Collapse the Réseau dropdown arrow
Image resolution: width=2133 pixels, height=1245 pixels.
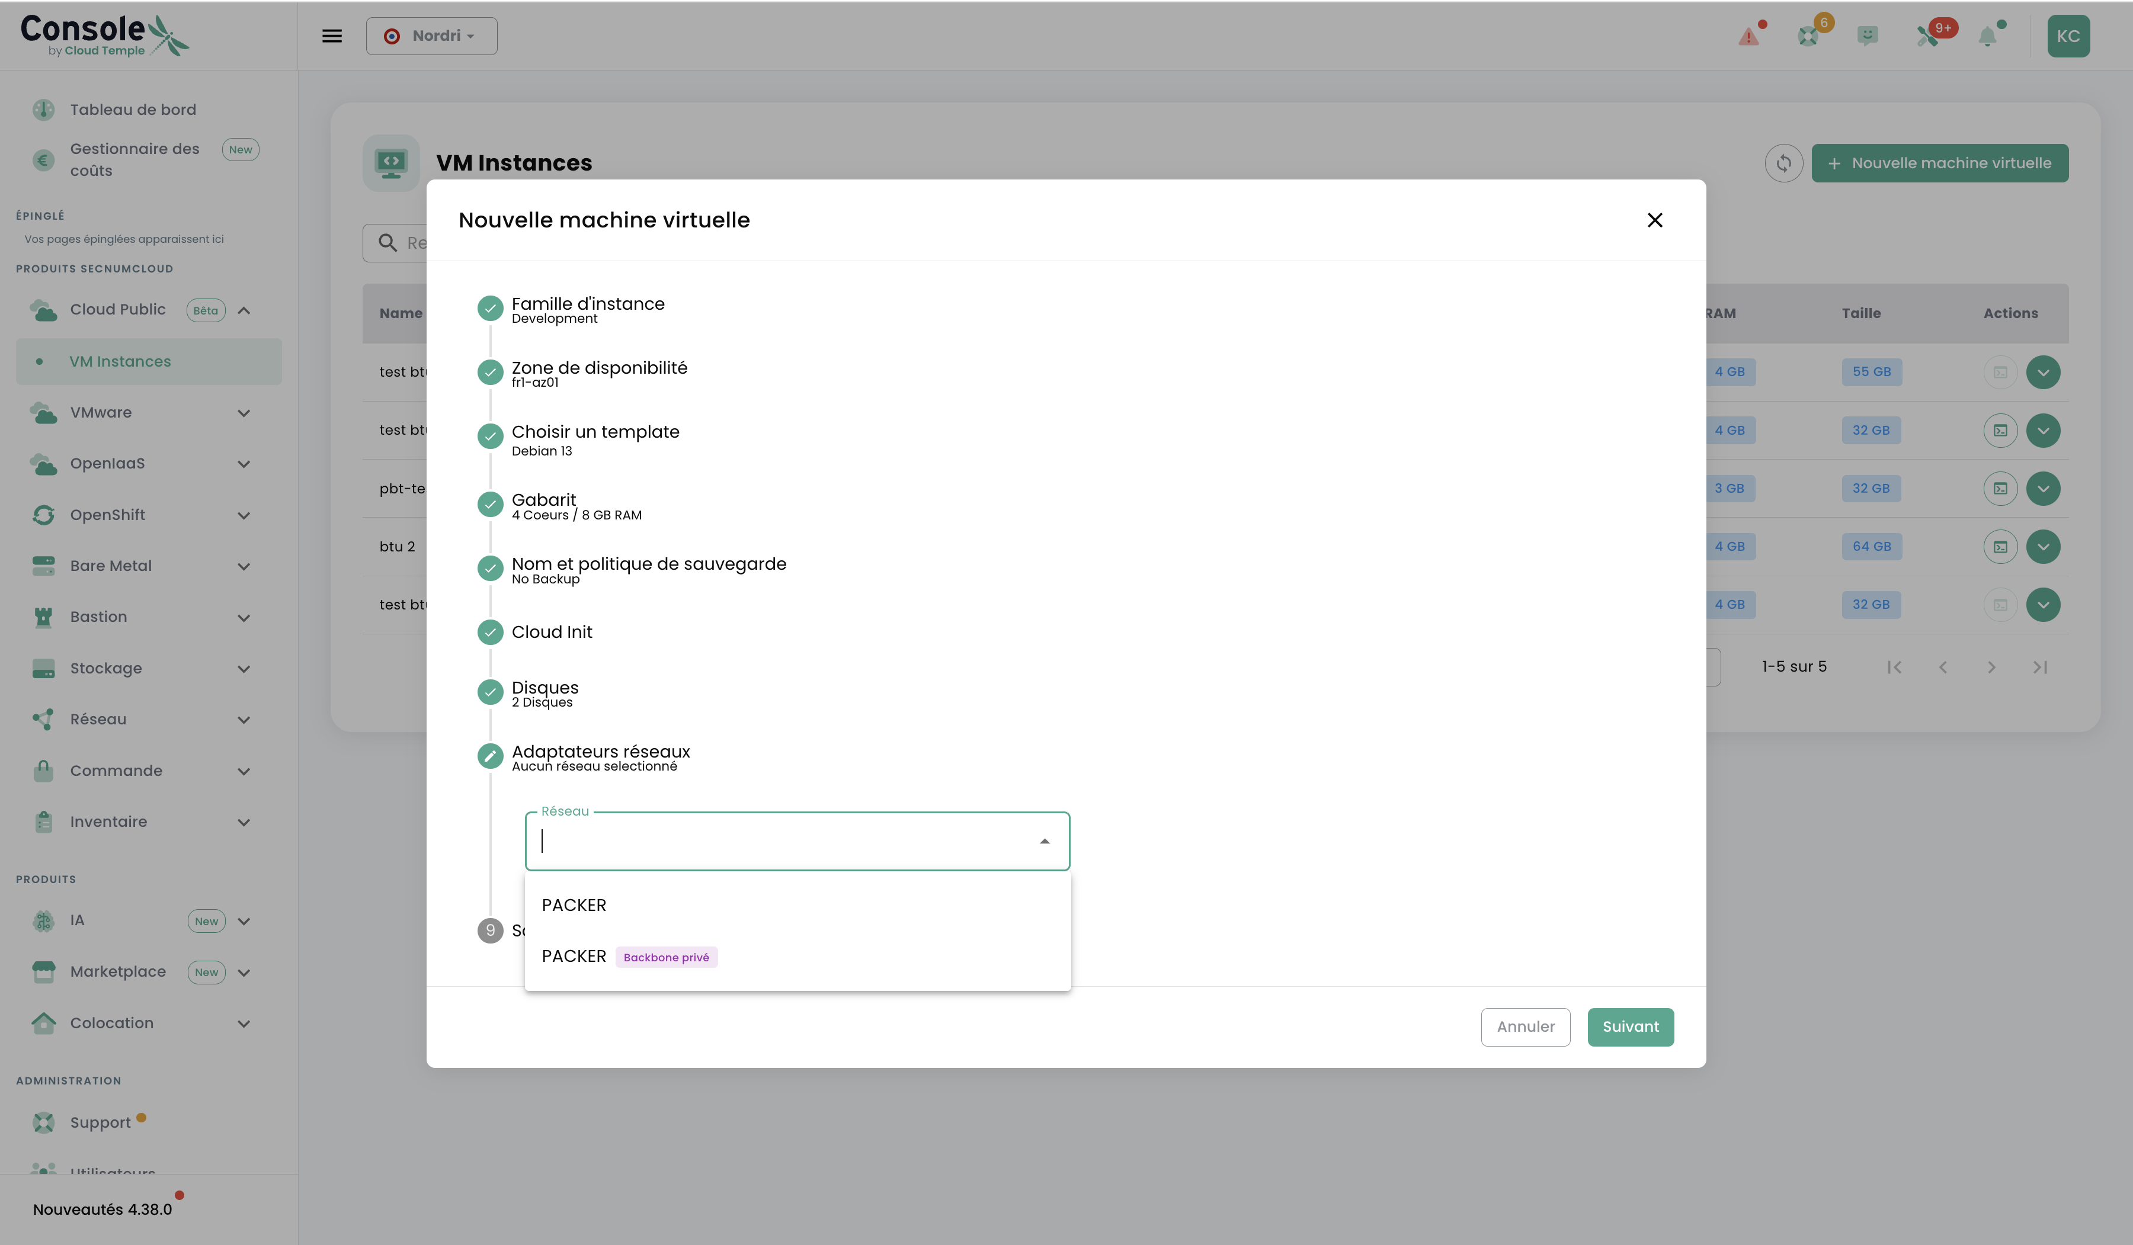(x=1045, y=841)
